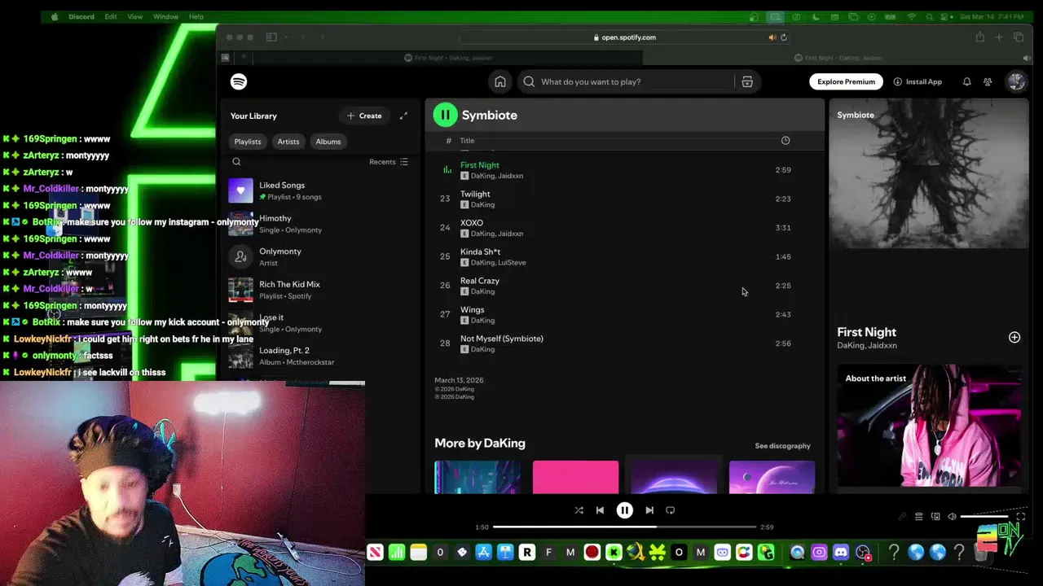Open the Browse icon beside search field
This screenshot has width=1043, height=586.
tap(747, 81)
